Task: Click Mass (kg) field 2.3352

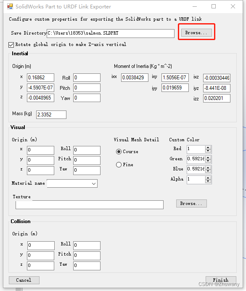Action: pos(51,115)
